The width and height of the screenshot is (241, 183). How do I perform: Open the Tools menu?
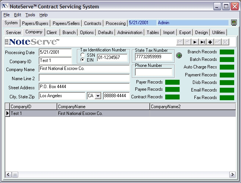pos(30,15)
